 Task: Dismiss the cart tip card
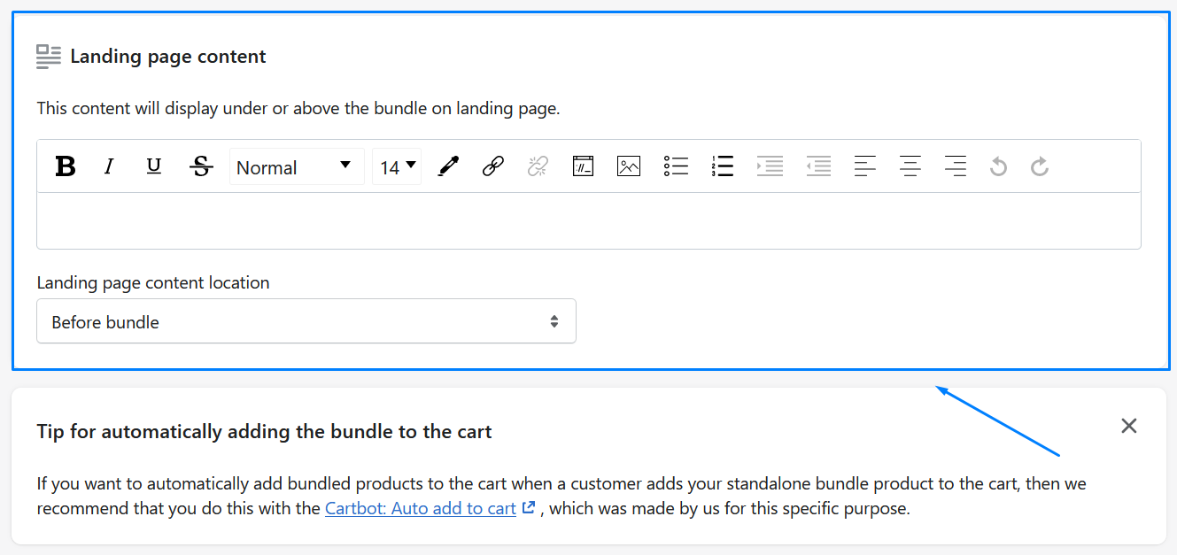point(1128,426)
